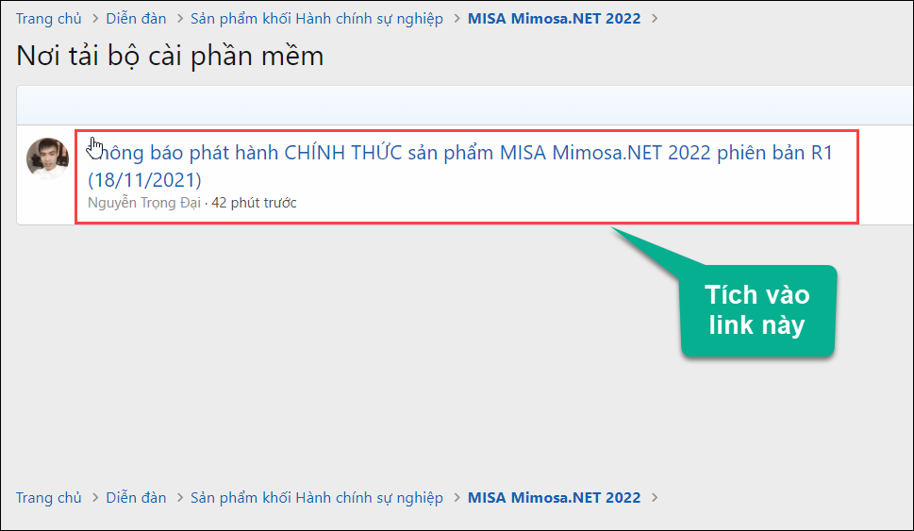
Task: Open the top 'Trang chủ' breadcrumb link
Action: point(48,19)
